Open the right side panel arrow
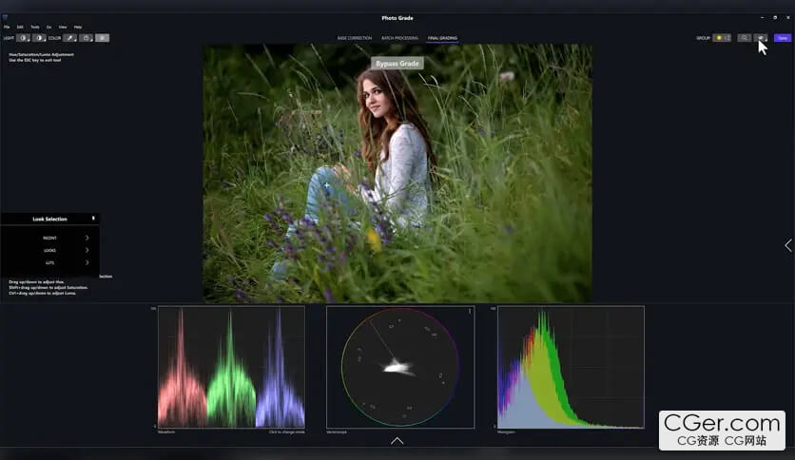Image resolution: width=795 pixels, height=460 pixels. (787, 245)
